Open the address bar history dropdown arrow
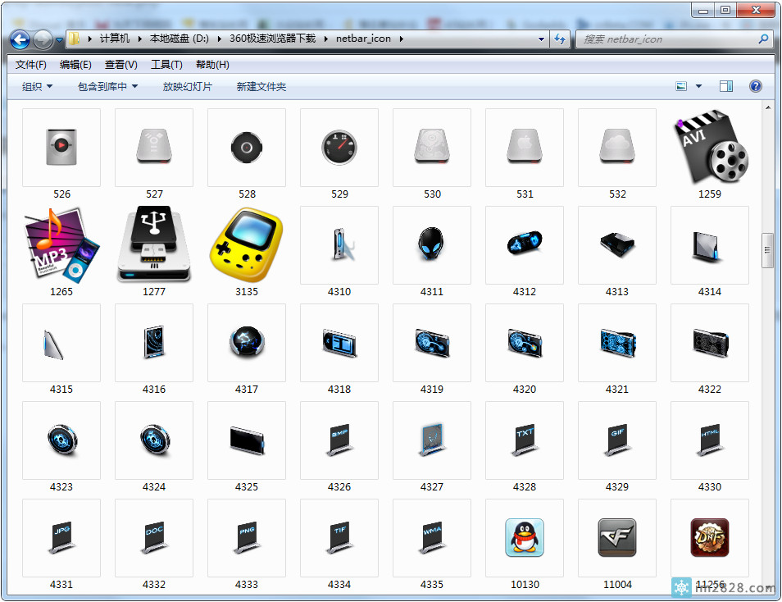Viewport: 782px width, 602px height. pyautogui.click(x=542, y=39)
